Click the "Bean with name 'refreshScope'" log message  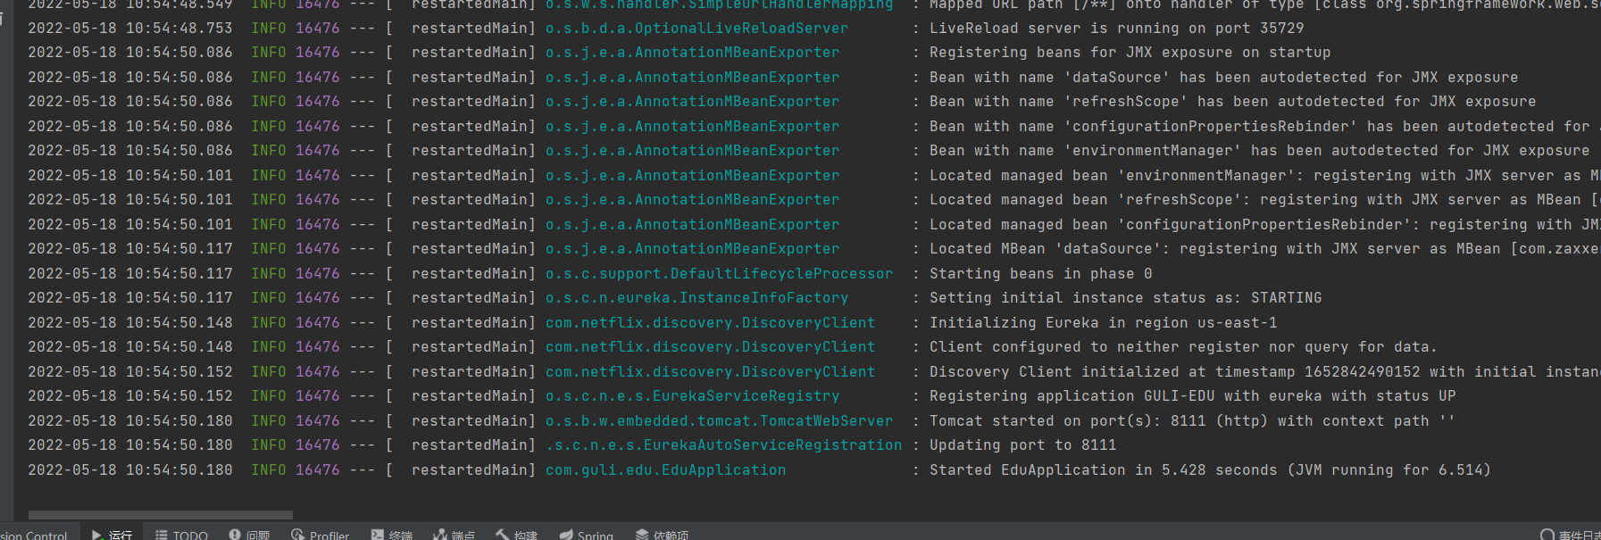(1232, 102)
